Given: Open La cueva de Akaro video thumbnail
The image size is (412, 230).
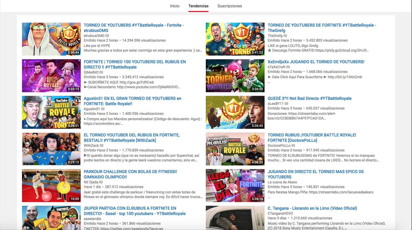Looking at the screenshot, I should [x=235, y=186].
